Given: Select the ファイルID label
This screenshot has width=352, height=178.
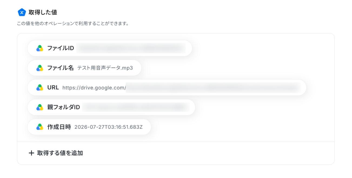Looking at the screenshot, I should pyautogui.click(x=61, y=48).
